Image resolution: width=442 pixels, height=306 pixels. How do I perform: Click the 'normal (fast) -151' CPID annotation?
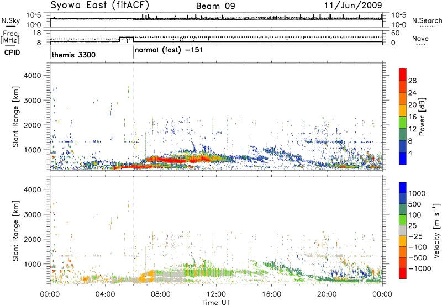point(169,50)
